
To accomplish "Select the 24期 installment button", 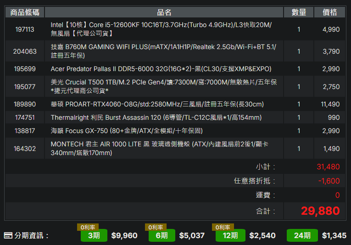I will (x=302, y=235).
